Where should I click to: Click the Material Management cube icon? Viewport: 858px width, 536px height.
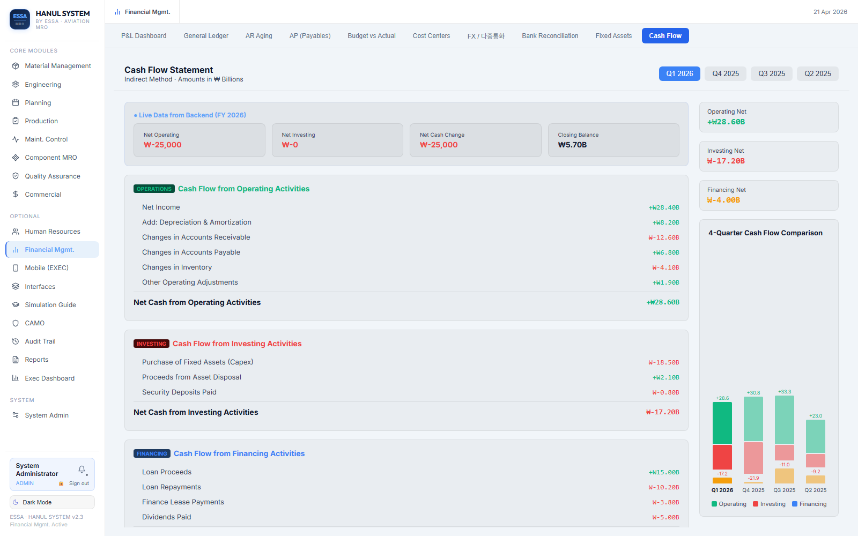click(16, 66)
